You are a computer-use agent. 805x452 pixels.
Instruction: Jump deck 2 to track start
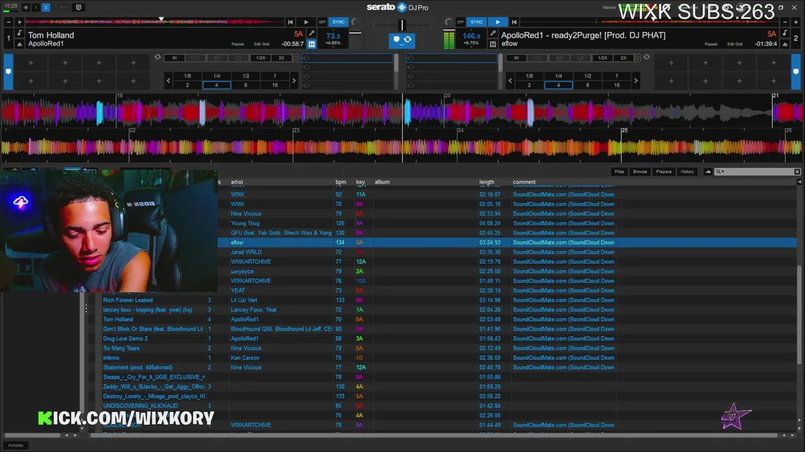pyautogui.click(x=514, y=22)
